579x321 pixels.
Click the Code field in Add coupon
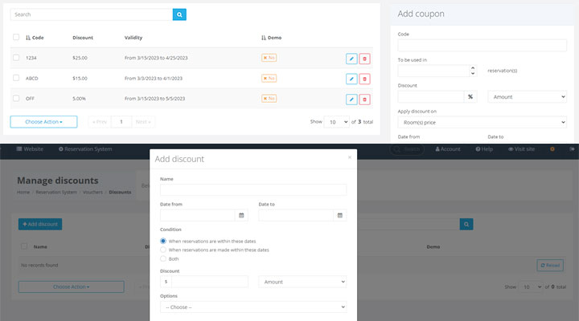(x=482, y=45)
